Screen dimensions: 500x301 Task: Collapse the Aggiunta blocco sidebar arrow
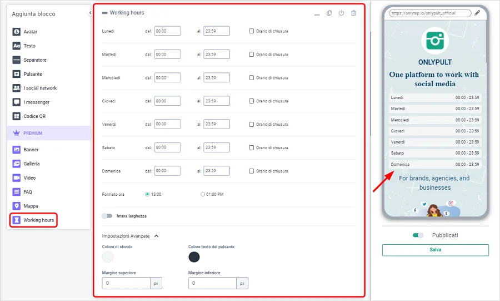(x=90, y=13)
